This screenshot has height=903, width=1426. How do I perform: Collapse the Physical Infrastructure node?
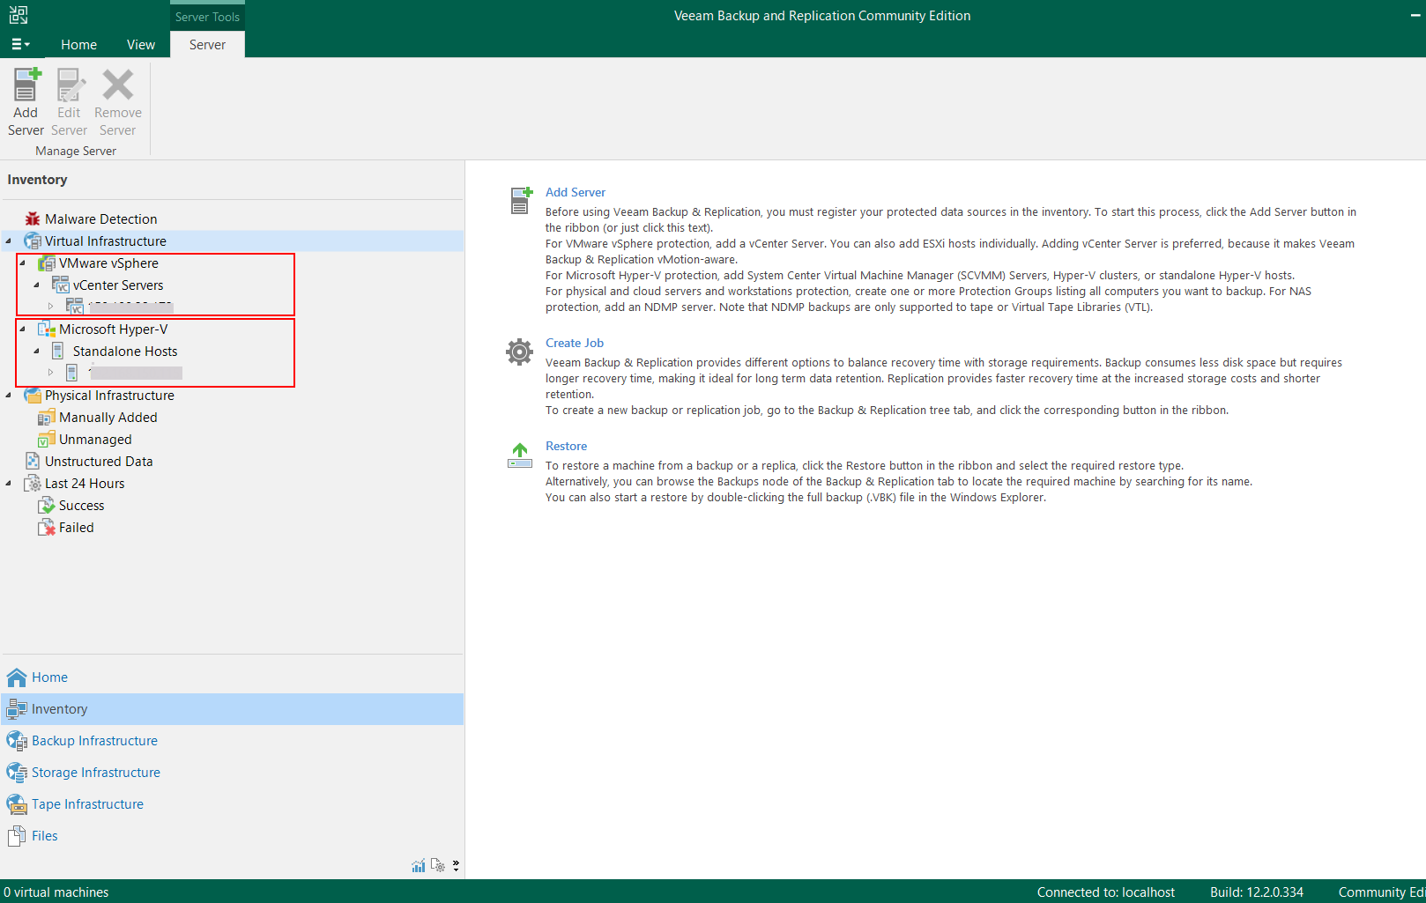[x=9, y=395]
